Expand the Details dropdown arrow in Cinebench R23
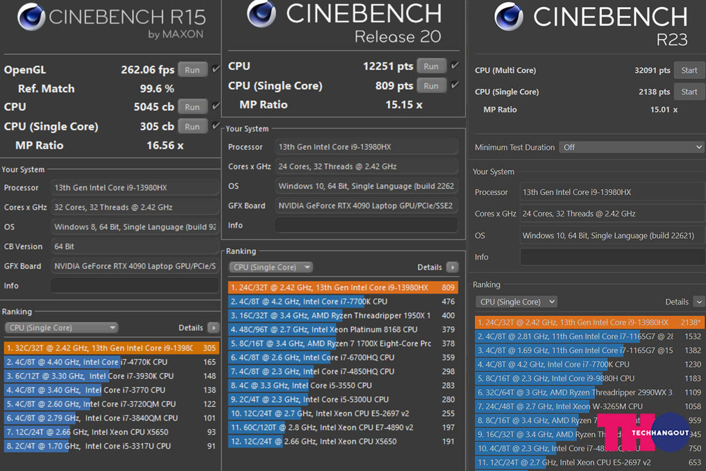Viewport: 706px width, 471px height. 699,302
